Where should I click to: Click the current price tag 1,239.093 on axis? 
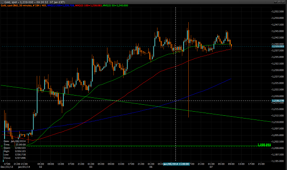[x=278, y=46]
